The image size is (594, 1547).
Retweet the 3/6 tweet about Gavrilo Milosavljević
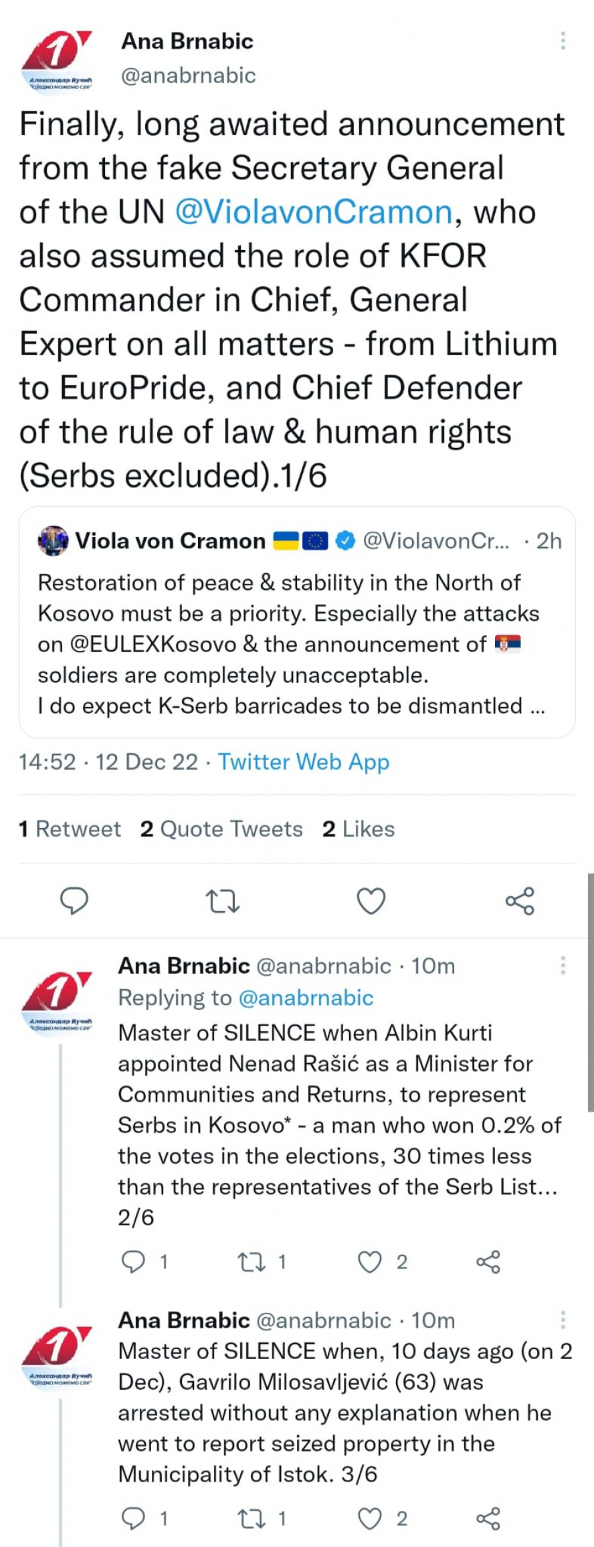click(251, 1518)
